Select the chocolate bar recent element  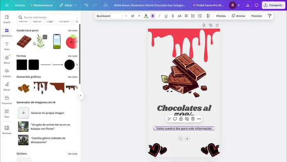point(24,41)
